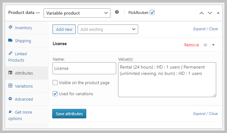Open the Variable product type dropdown

77,13
